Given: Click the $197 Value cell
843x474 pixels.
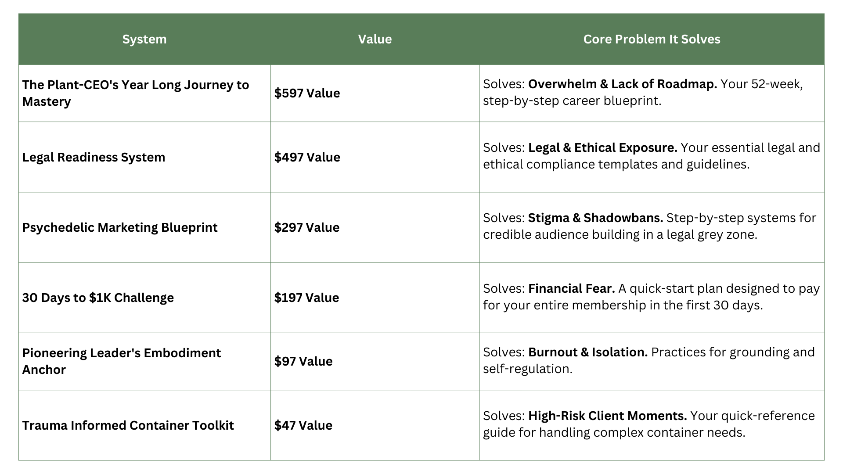Looking at the screenshot, I should (x=306, y=298).
